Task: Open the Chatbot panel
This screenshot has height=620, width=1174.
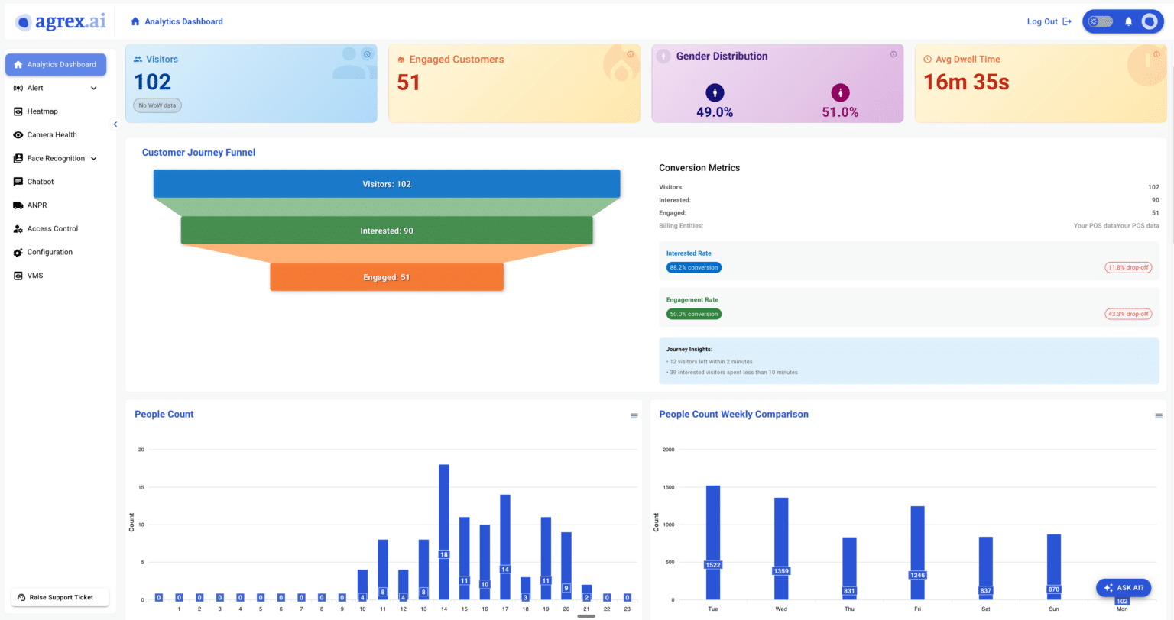Action: point(40,182)
